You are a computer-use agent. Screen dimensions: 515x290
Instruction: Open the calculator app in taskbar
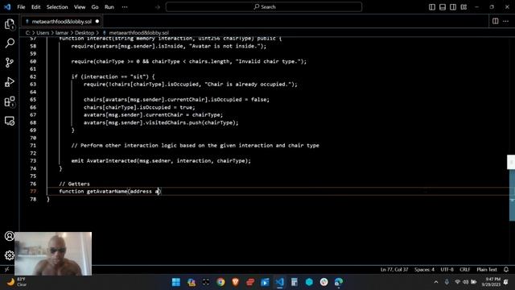(x=295, y=282)
